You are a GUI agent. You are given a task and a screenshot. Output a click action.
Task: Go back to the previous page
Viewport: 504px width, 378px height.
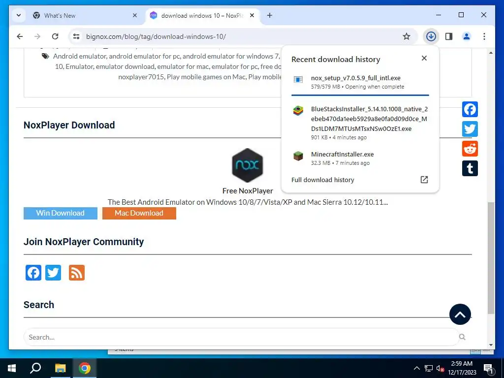tap(20, 36)
